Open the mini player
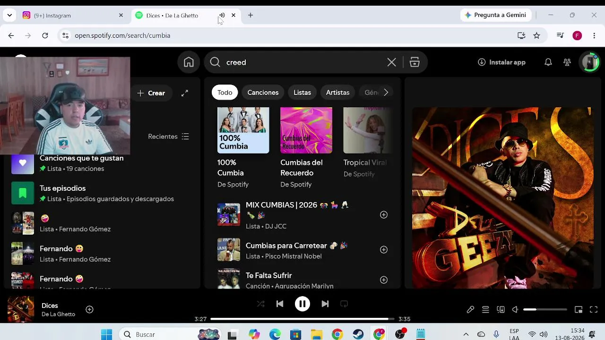The width and height of the screenshot is (605, 340). (579, 310)
